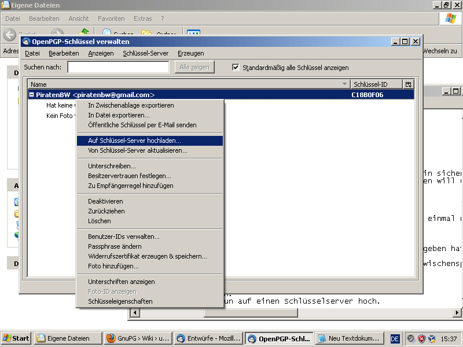Screen dimensions: 463x347
Task: Select 'Zu Empfängerregel hinzufügen'
Action: pyautogui.click(x=150, y=186)
